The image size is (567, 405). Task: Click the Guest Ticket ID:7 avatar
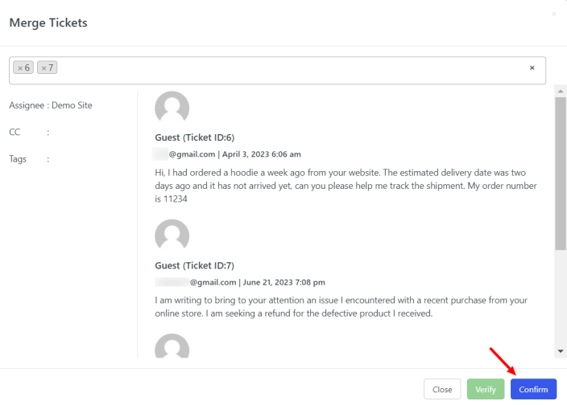(x=172, y=236)
